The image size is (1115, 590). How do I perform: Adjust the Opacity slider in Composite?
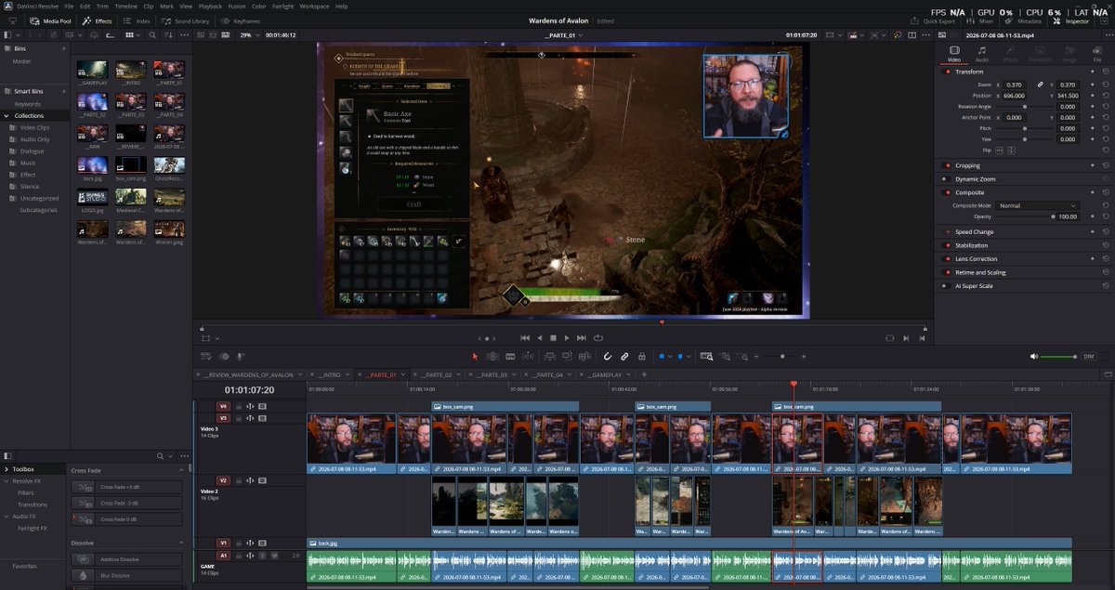pyautogui.click(x=1024, y=216)
